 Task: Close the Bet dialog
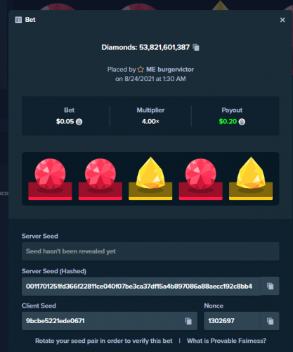click(x=282, y=20)
